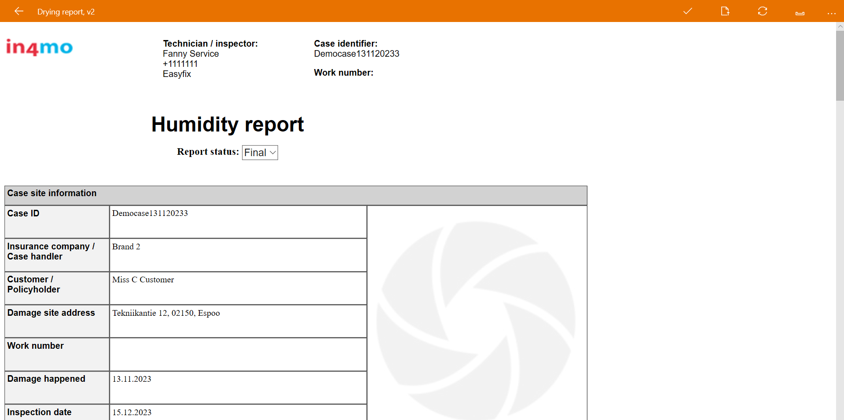Click the empty Work number field
Viewport: 844px width, 420px height.
238,354
